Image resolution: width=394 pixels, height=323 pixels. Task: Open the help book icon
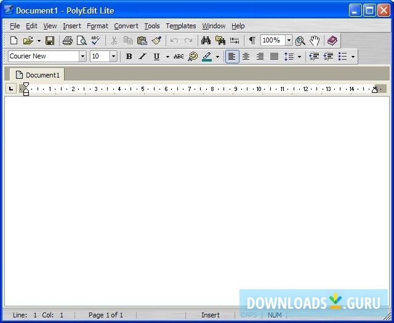(x=332, y=41)
